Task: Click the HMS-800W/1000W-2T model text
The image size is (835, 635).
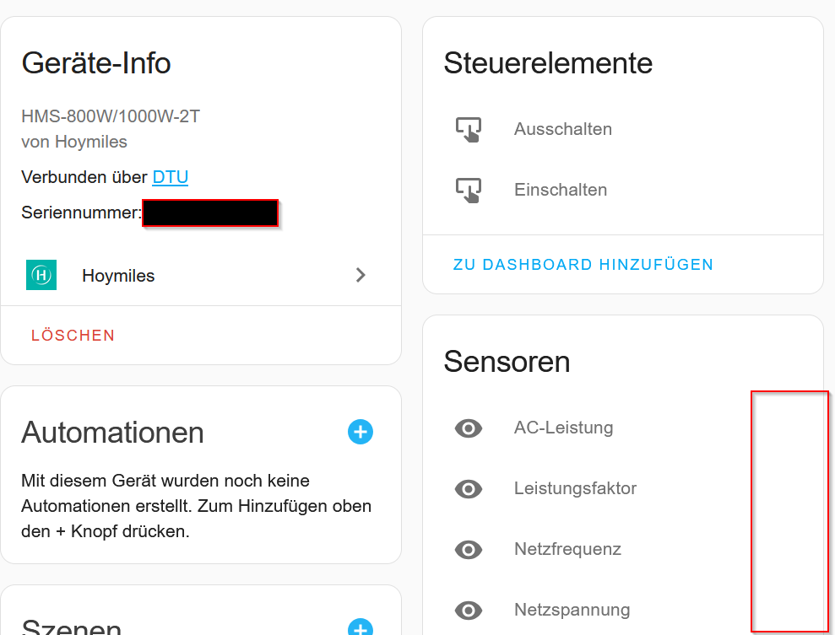Action: tap(111, 116)
